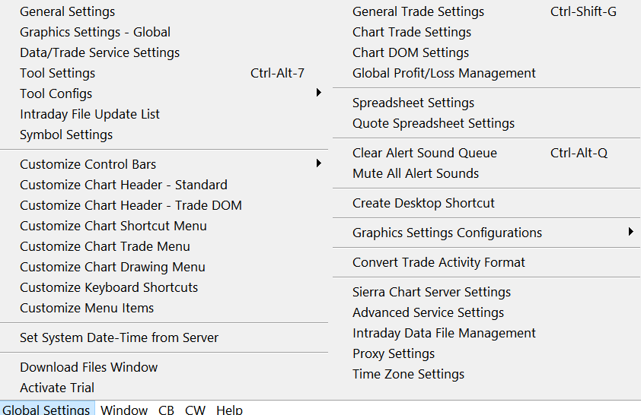641x415 pixels.
Task: Clear the Alert Sound Queue
Action: coord(425,153)
